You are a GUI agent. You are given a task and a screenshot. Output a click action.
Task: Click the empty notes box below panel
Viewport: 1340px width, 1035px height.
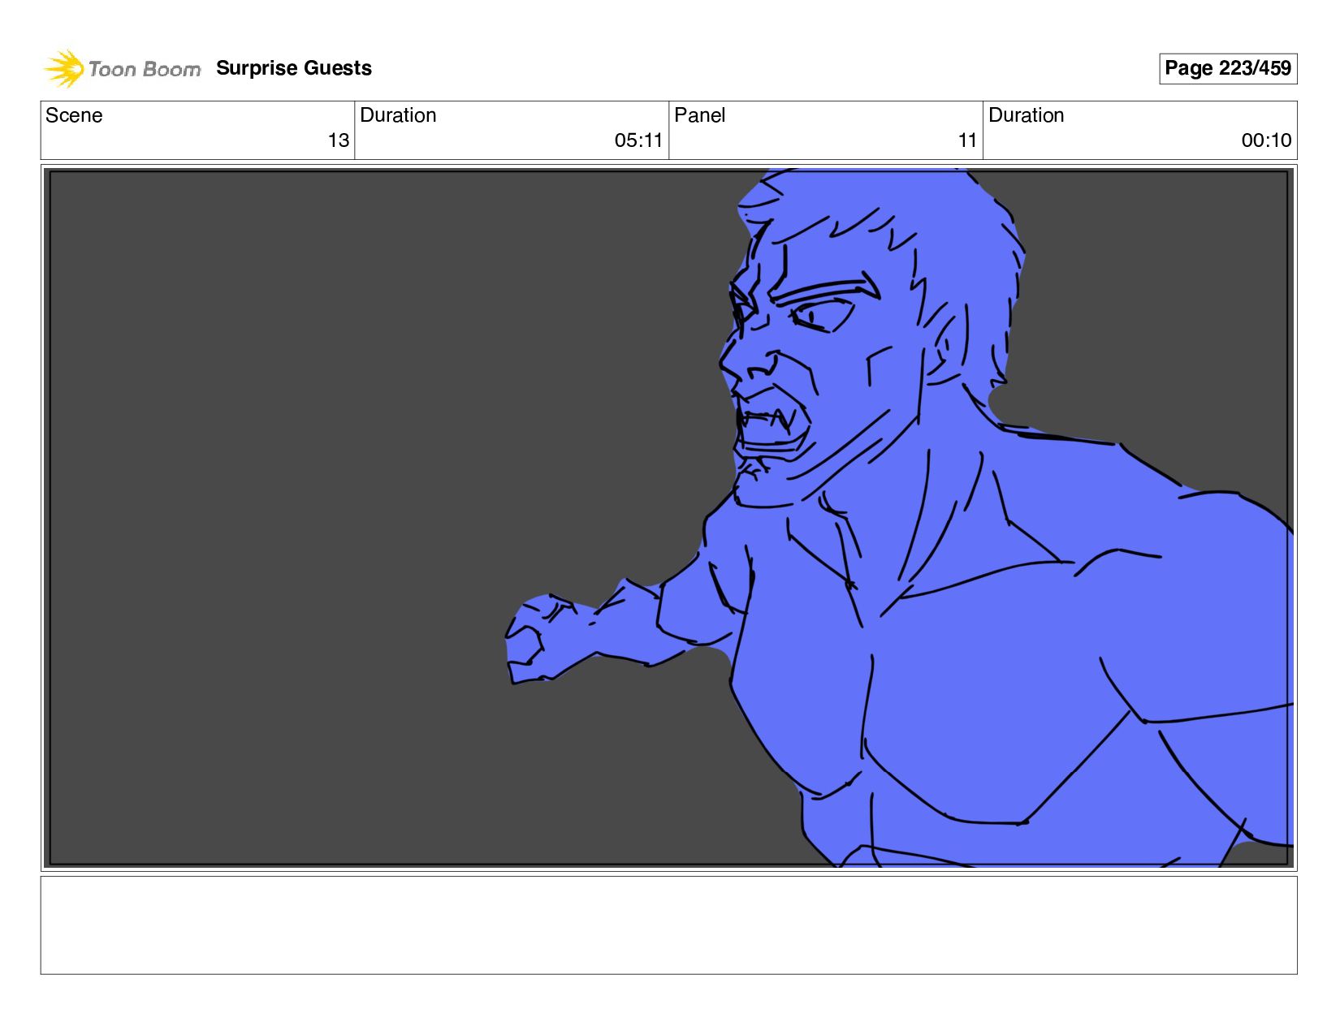pos(668,925)
